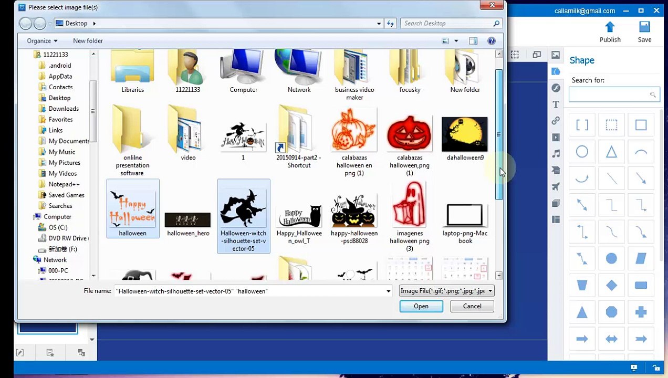Open the change-view options arrow
Screen dimensions: 668x378
point(456,40)
